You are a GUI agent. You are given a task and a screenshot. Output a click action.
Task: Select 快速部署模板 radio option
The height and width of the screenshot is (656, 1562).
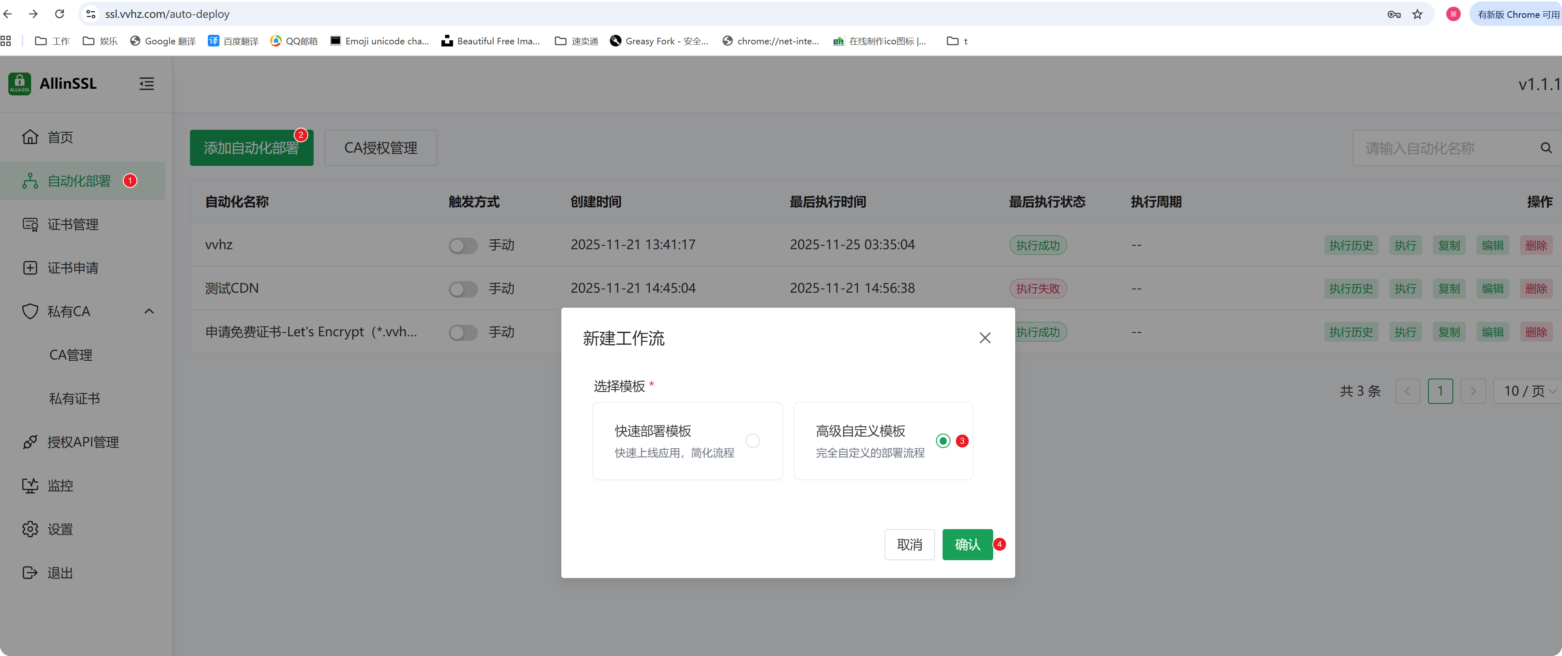pos(753,441)
